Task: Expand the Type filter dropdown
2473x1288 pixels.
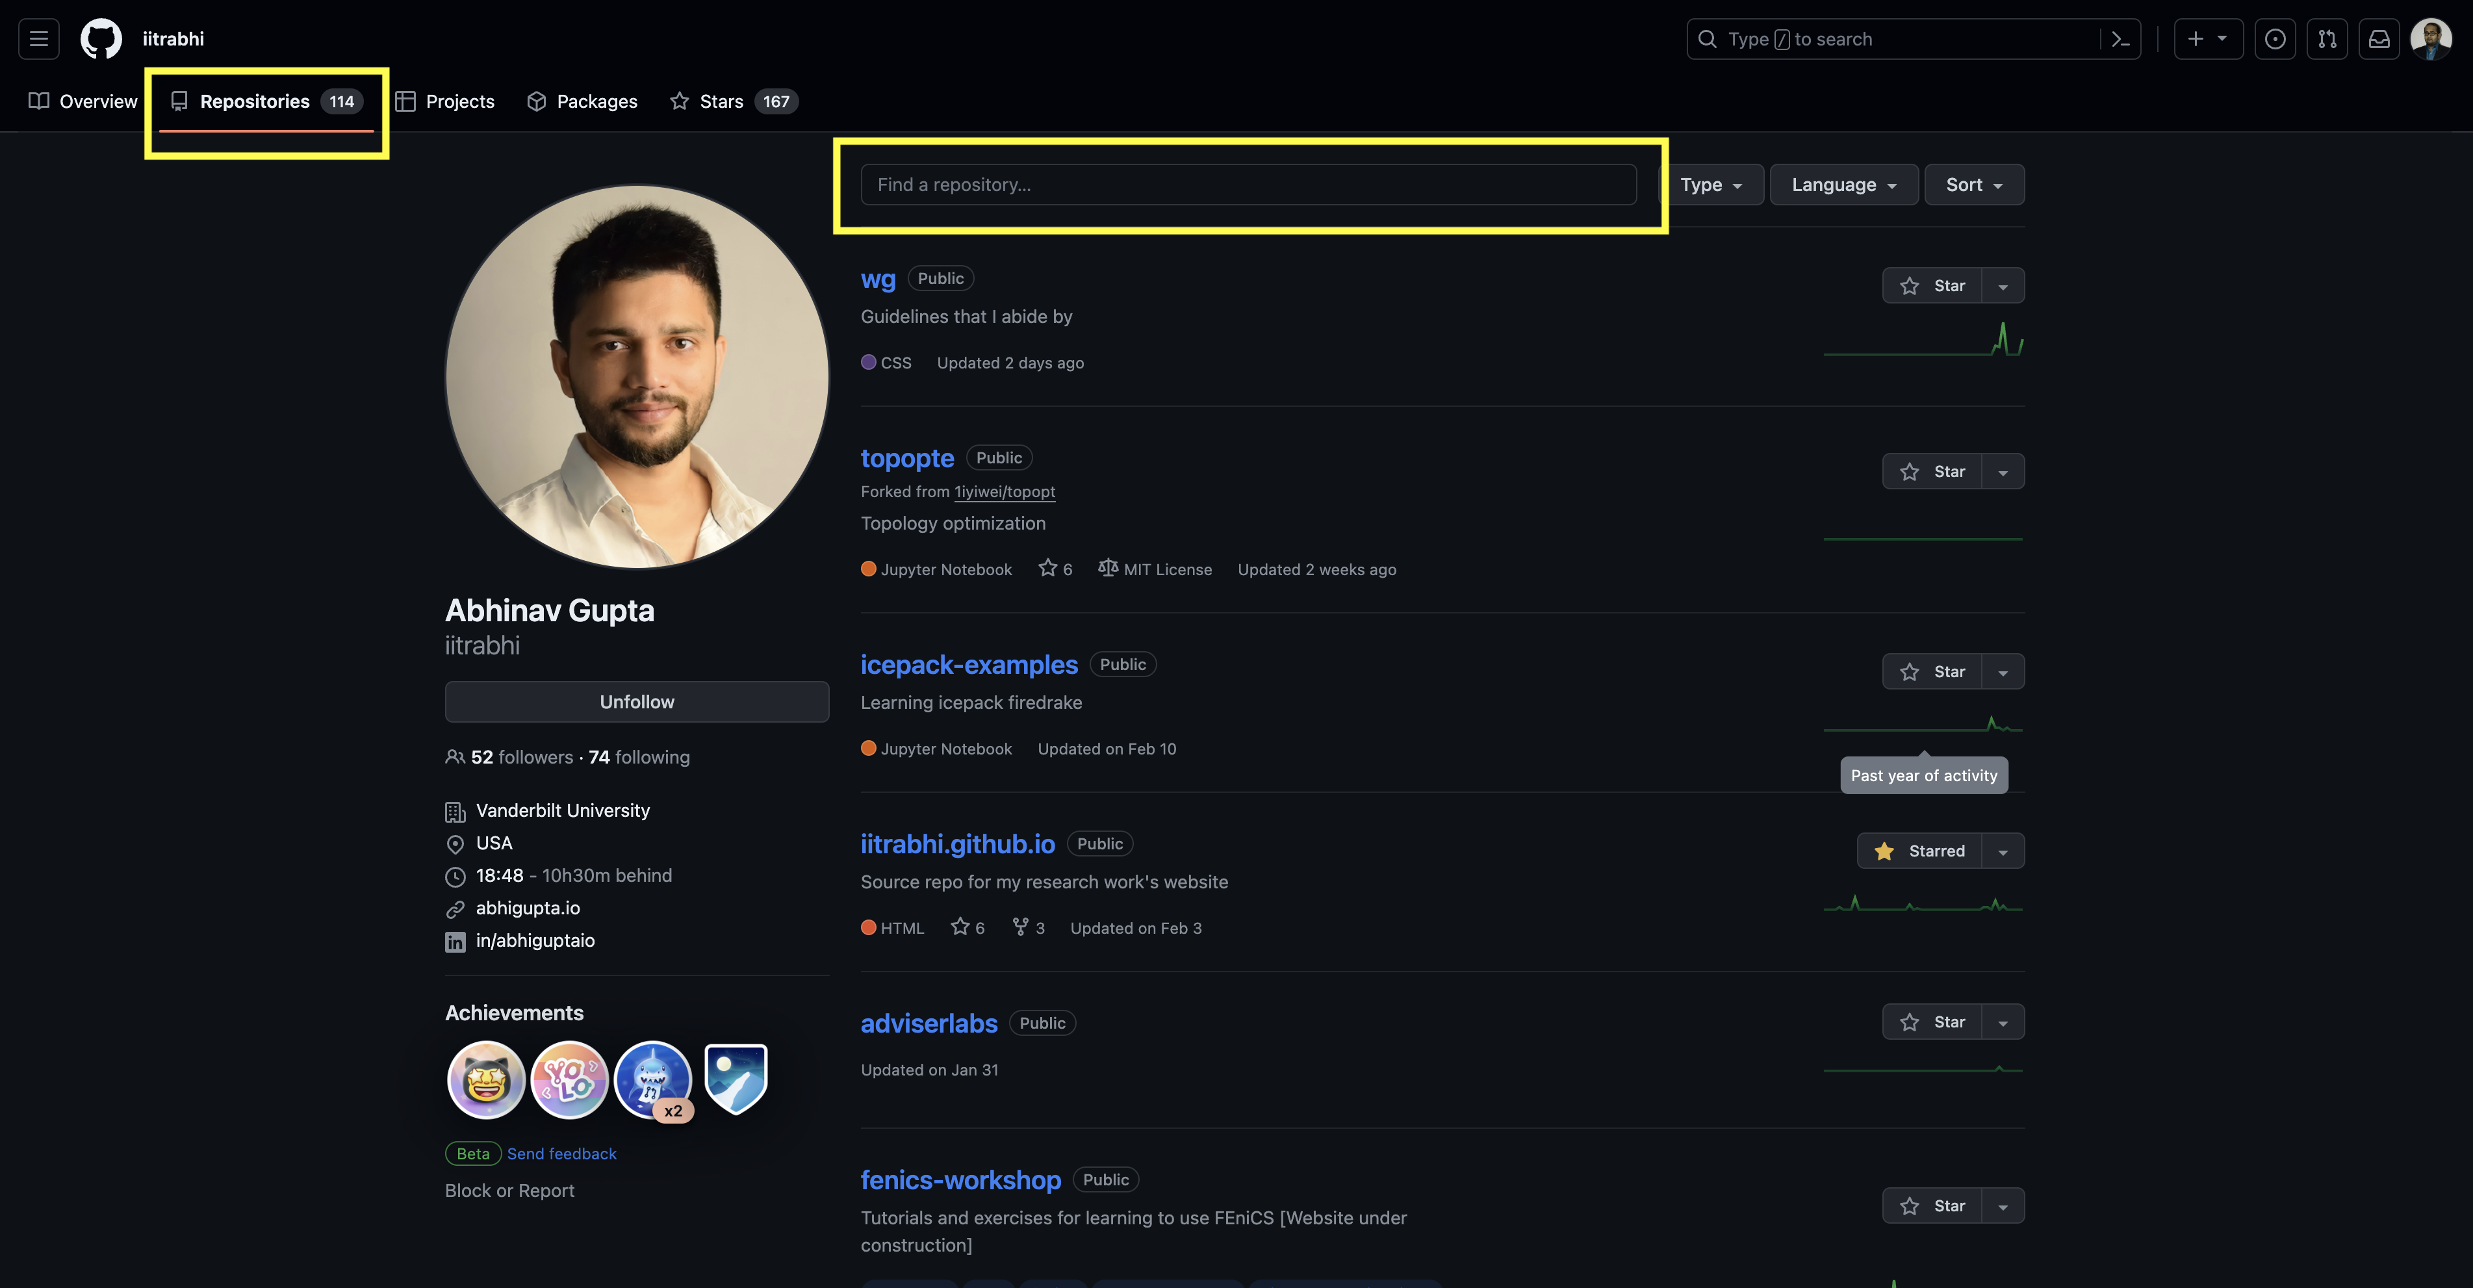Action: pos(1711,185)
